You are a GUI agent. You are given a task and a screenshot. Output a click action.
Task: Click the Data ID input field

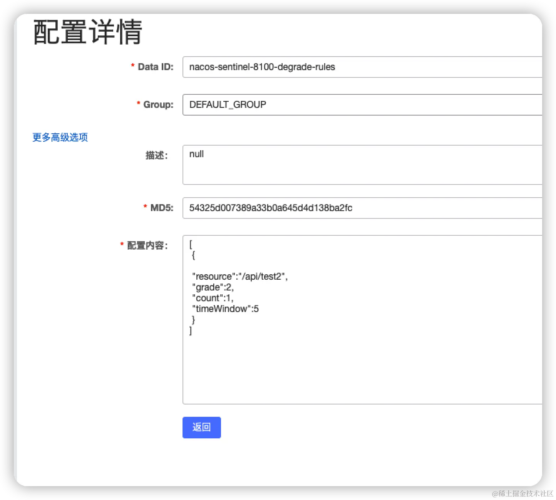(308, 67)
